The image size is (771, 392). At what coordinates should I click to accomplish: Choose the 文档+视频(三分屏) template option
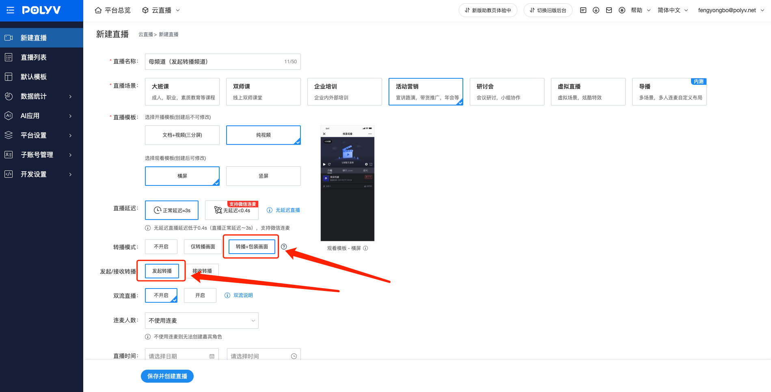click(x=182, y=135)
